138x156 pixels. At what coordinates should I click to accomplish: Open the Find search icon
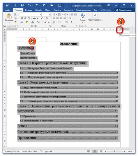coord(95,15)
